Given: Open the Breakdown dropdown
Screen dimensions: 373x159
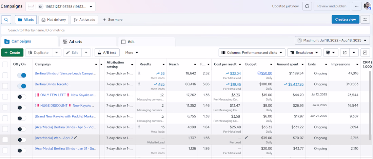Looking at the screenshot, I should coord(304,52).
